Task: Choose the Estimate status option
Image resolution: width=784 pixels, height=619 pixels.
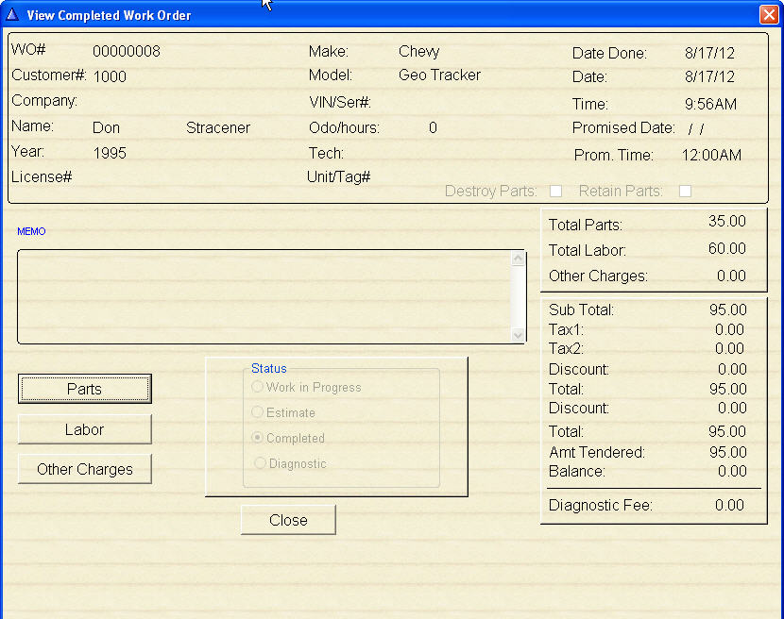Action: [259, 412]
